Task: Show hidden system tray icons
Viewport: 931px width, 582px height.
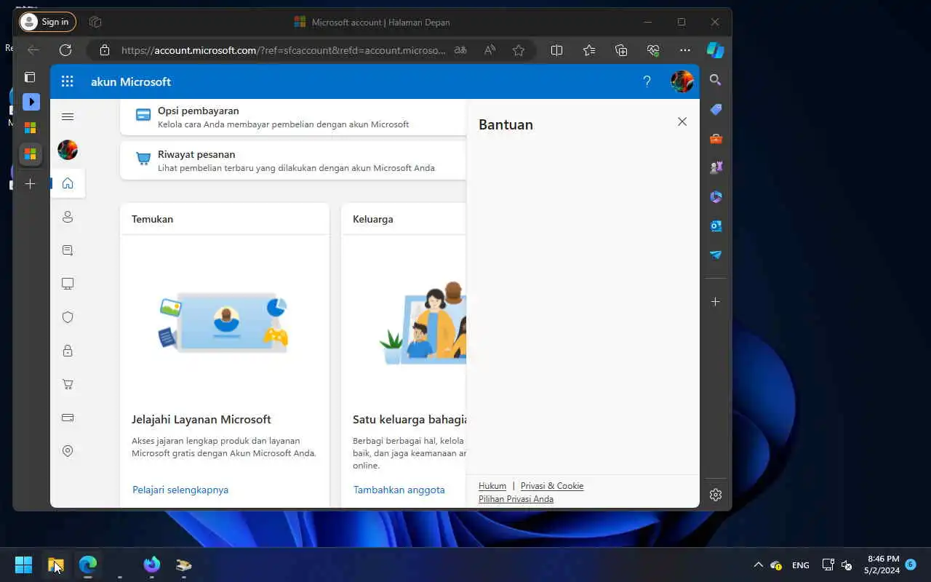Action: [x=758, y=565]
